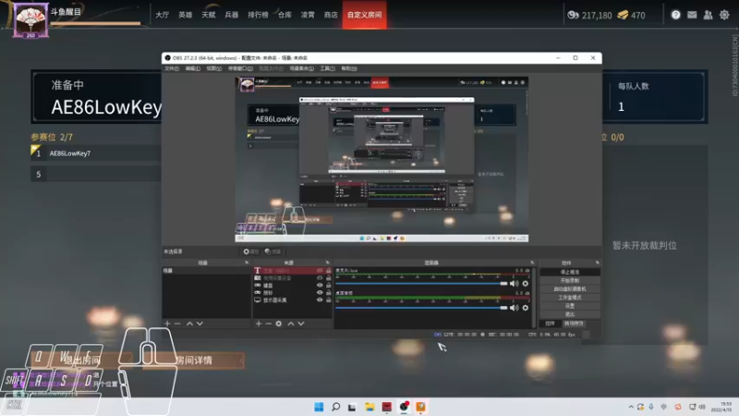Click 停止推流 button in OBS controls
This screenshot has width=739, height=416.
pos(570,272)
